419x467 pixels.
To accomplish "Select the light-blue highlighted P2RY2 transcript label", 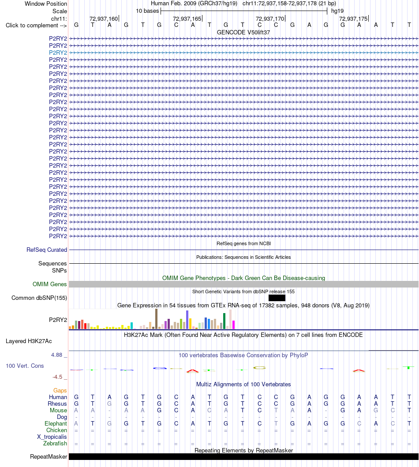I will 58,52.
